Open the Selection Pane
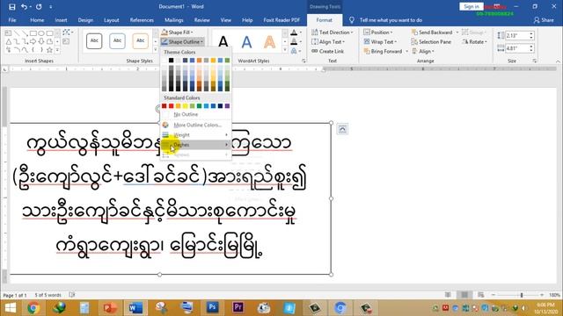Image resolution: width=563 pixels, height=316 pixels. tap(431, 42)
